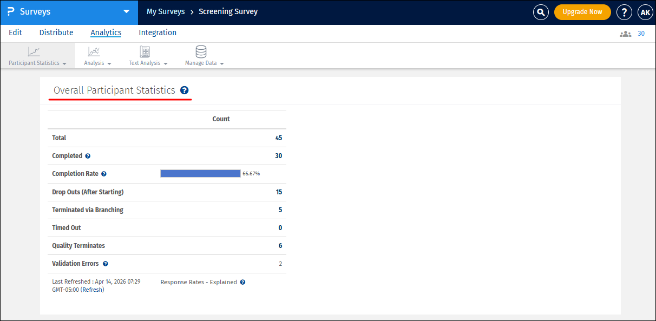
Task: Click the respondents people icon showing 30
Action: 626,34
